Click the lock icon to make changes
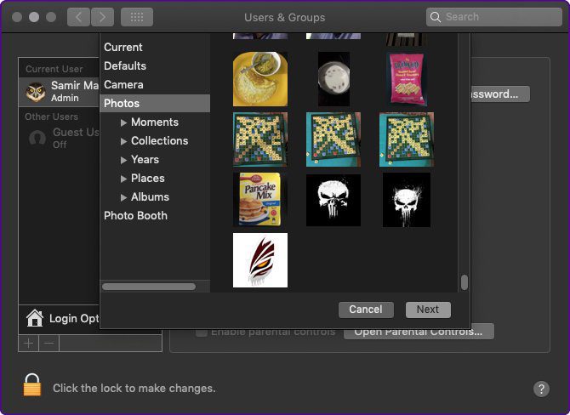Viewport: 570px width, 415px height. point(32,384)
